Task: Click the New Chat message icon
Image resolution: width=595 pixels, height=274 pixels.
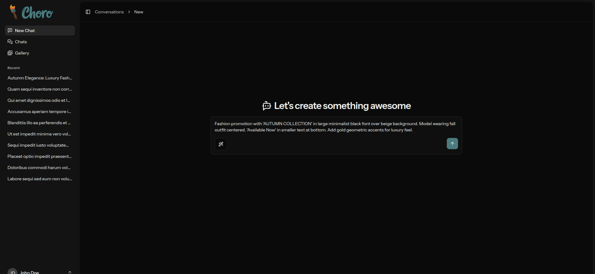Action: (10, 31)
